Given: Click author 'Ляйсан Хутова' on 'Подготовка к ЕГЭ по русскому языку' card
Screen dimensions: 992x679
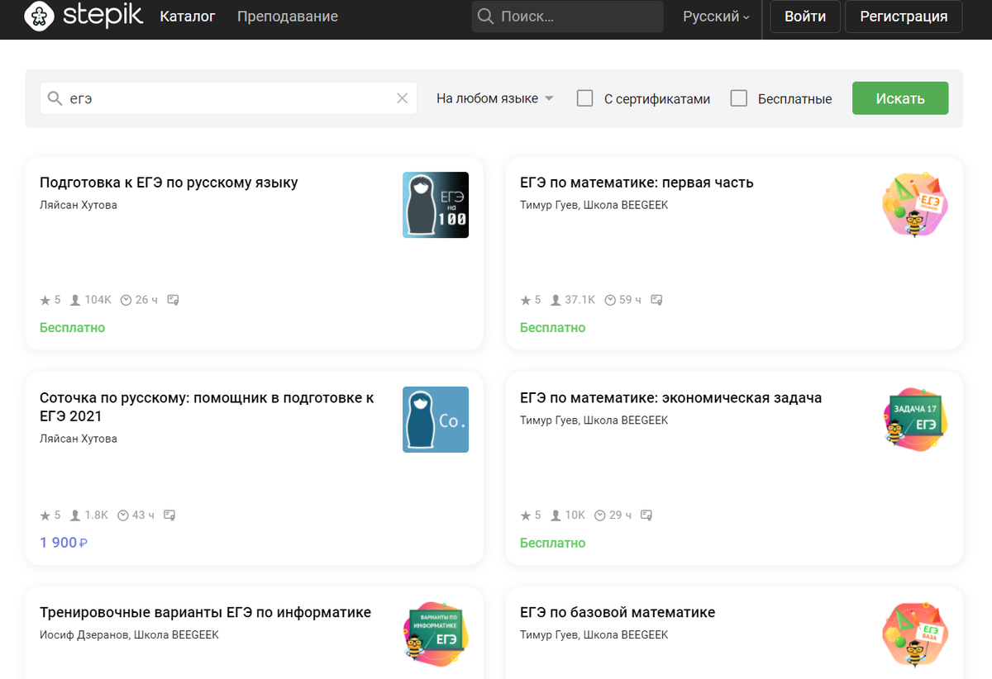Looking at the screenshot, I should (x=79, y=205).
